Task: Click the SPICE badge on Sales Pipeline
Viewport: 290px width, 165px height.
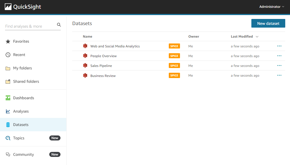Action: click(x=174, y=65)
